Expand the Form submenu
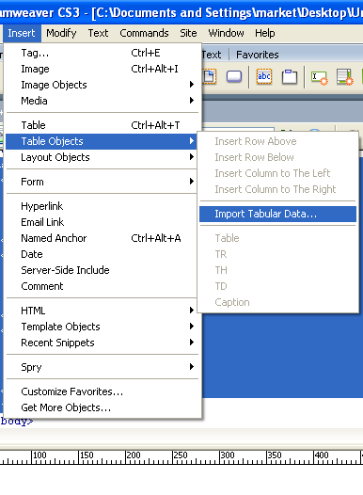Screen dimensions: 363x495 pos(102,182)
